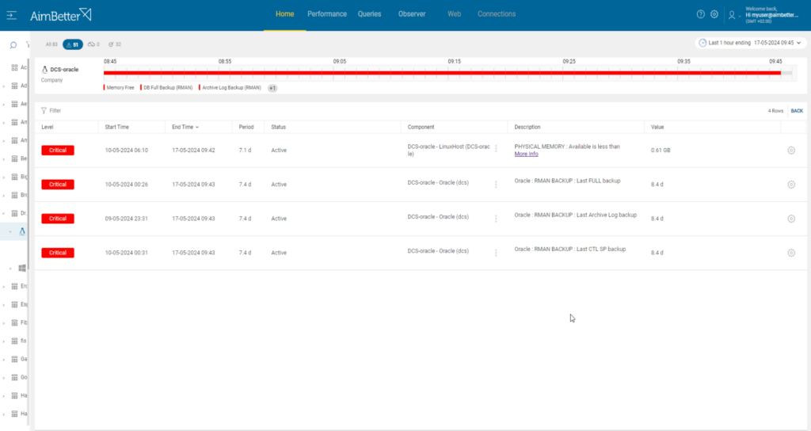Expand the Go tree node arrow
Image resolution: width=811 pixels, height=431 pixels.
click(x=4, y=378)
